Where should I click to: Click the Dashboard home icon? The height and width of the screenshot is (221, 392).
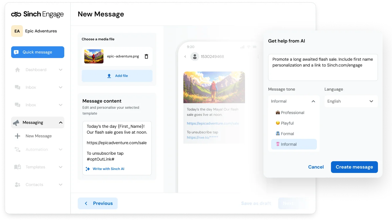[18, 69]
